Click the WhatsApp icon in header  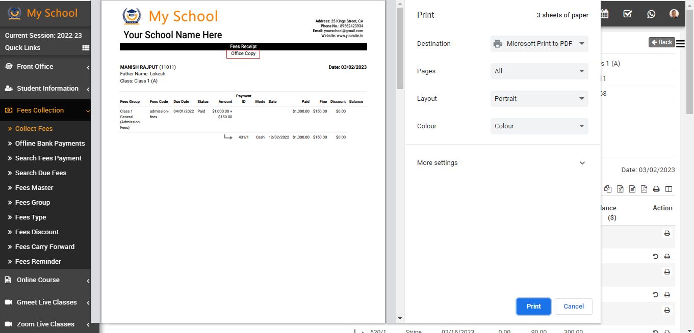[x=651, y=14]
